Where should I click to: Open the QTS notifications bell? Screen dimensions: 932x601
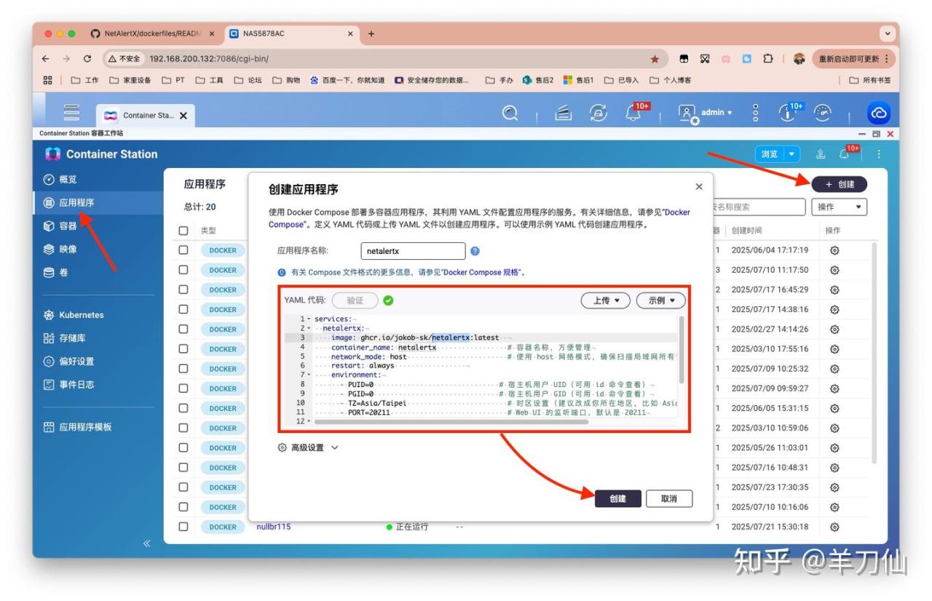[633, 113]
